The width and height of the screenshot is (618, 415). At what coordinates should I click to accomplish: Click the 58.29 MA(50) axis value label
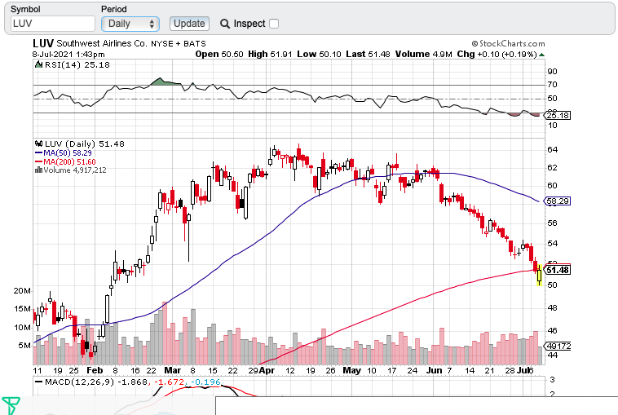pos(557,200)
